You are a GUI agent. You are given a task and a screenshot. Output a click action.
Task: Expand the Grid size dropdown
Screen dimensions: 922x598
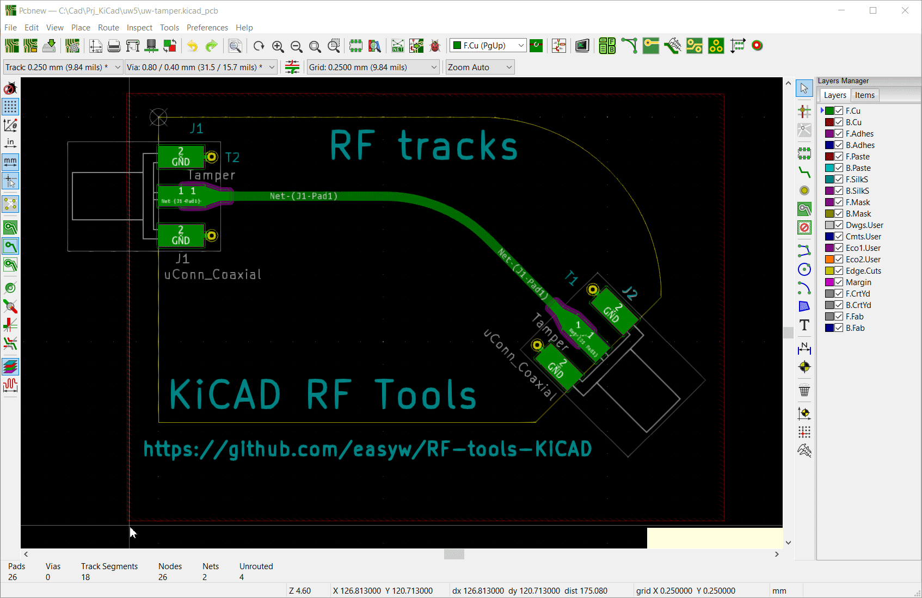coord(434,67)
